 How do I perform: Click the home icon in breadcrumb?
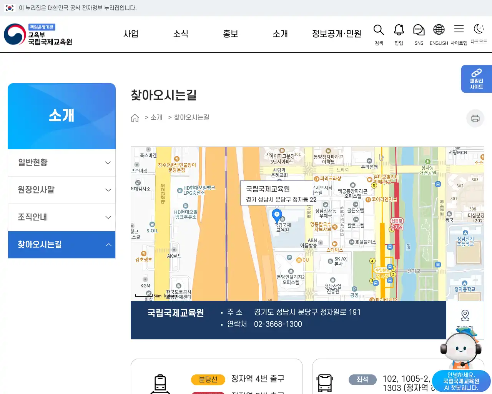point(135,118)
